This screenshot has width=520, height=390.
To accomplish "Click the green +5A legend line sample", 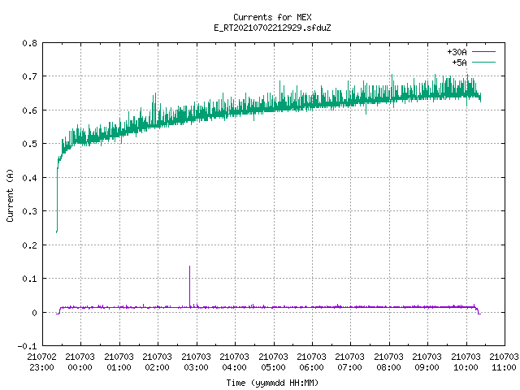I will (483, 62).
